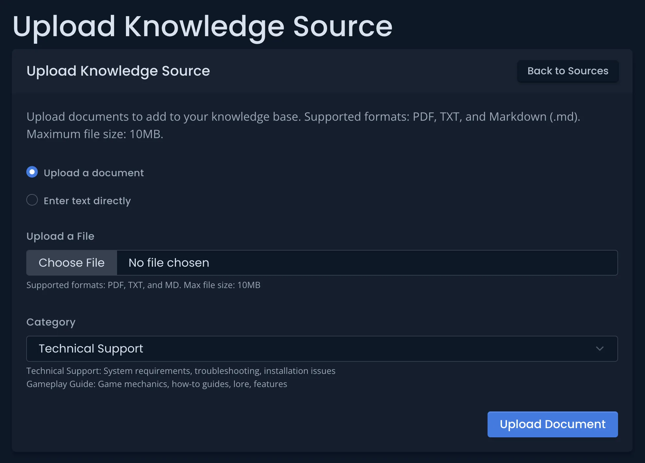Click the chevron arrow in the Category select

point(600,349)
